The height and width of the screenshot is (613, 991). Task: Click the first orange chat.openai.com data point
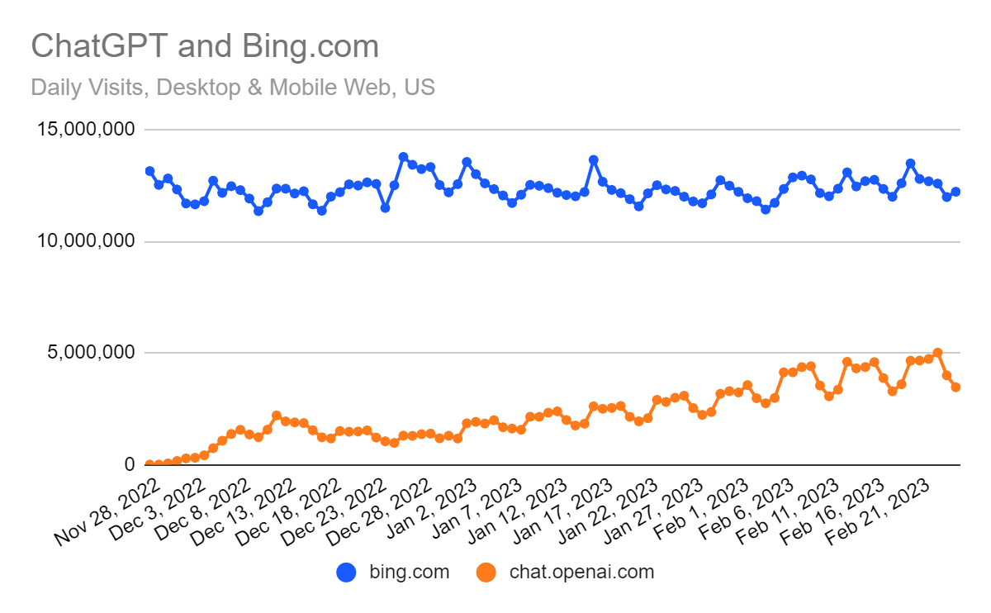(x=149, y=464)
